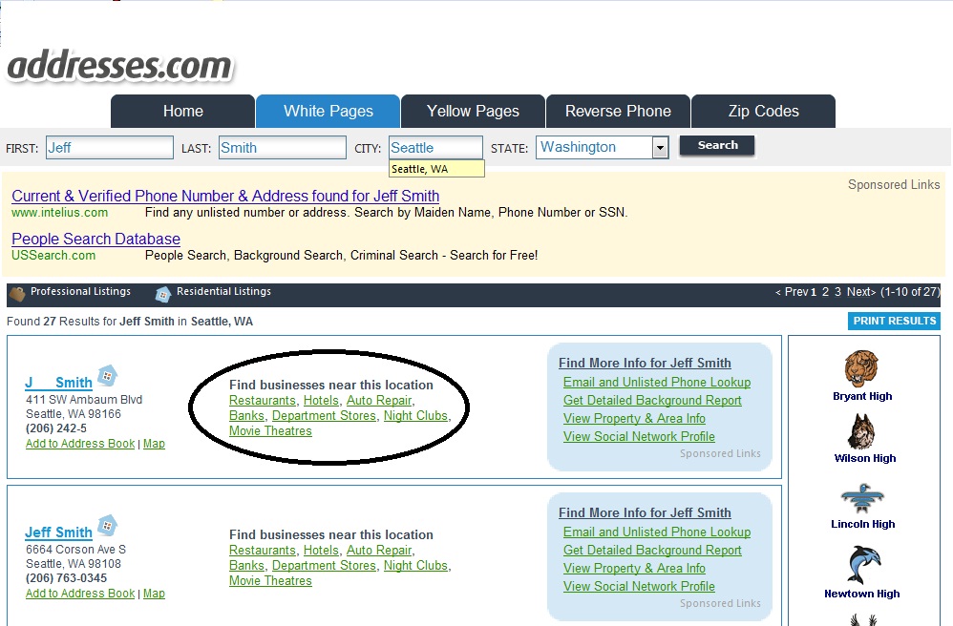Find Movie Theatres near J Smith location
The width and height of the screenshot is (953, 626).
pyautogui.click(x=270, y=431)
